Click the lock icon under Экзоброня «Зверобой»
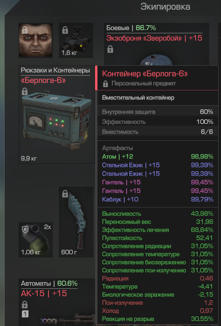221x326 pixels. click(110, 49)
